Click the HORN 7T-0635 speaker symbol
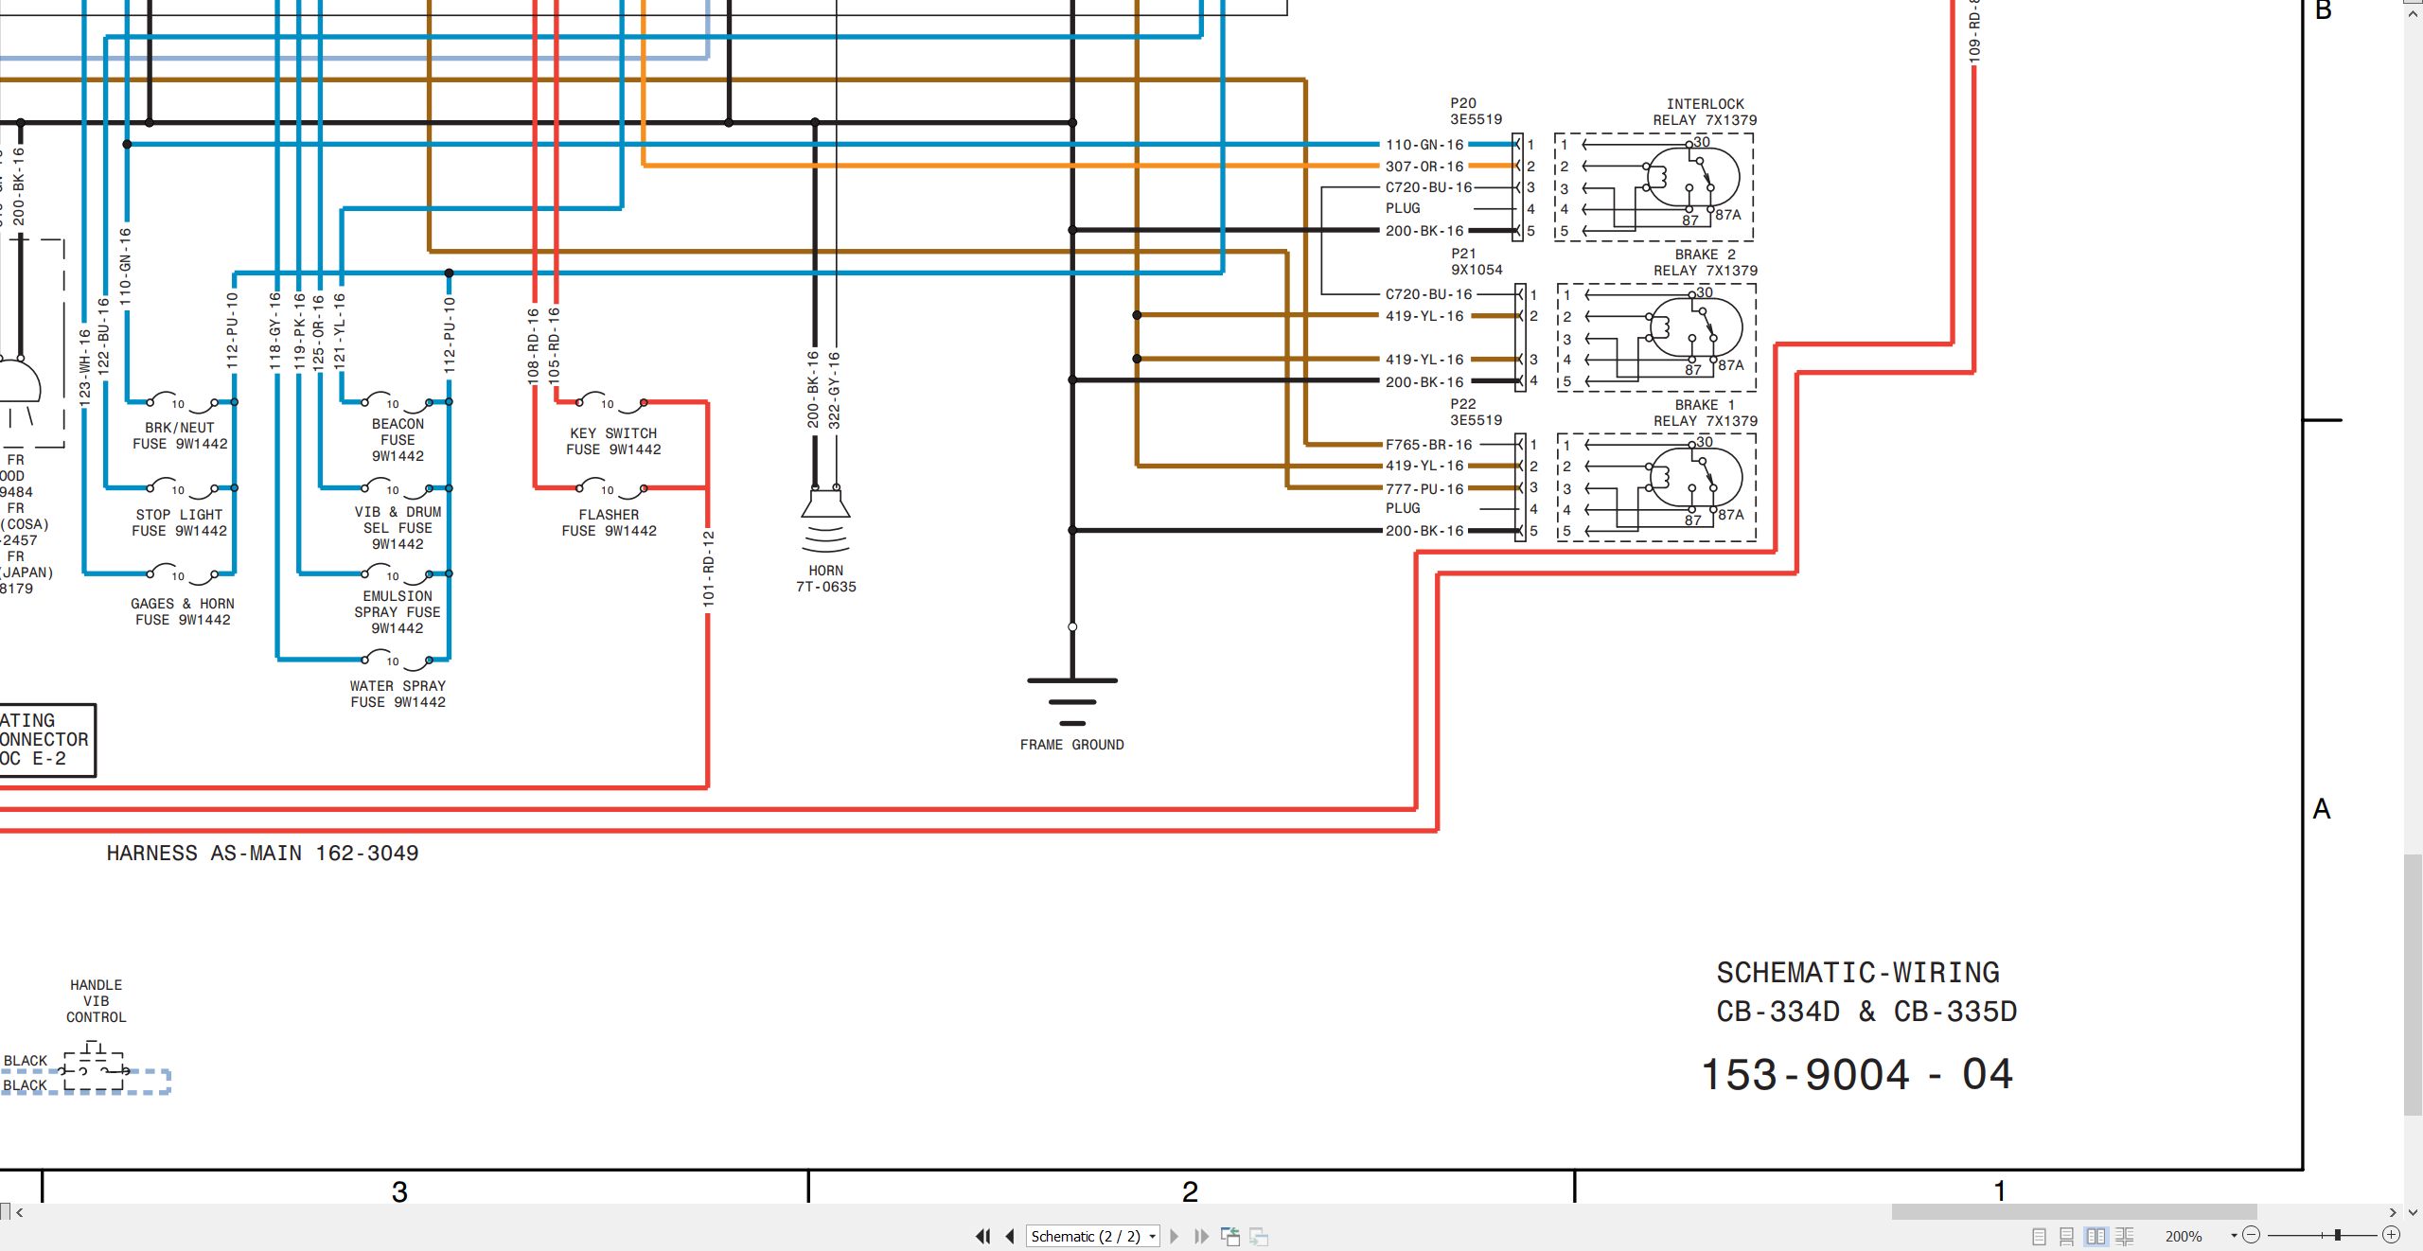The image size is (2423, 1251). point(825,518)
